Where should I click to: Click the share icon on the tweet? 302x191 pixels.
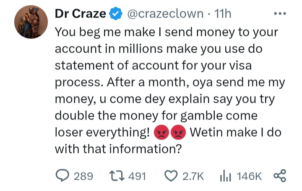coord(279,176)
